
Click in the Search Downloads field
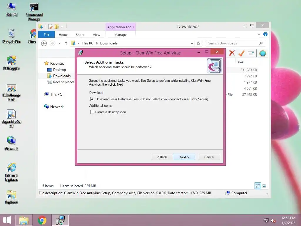pyautogui.click(x=235, y=43)
